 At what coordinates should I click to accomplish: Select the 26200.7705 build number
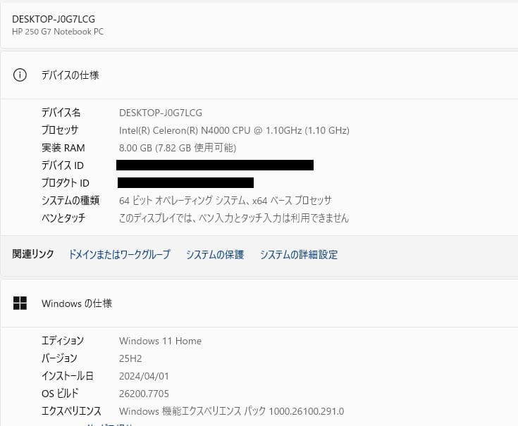pos(144,394)
